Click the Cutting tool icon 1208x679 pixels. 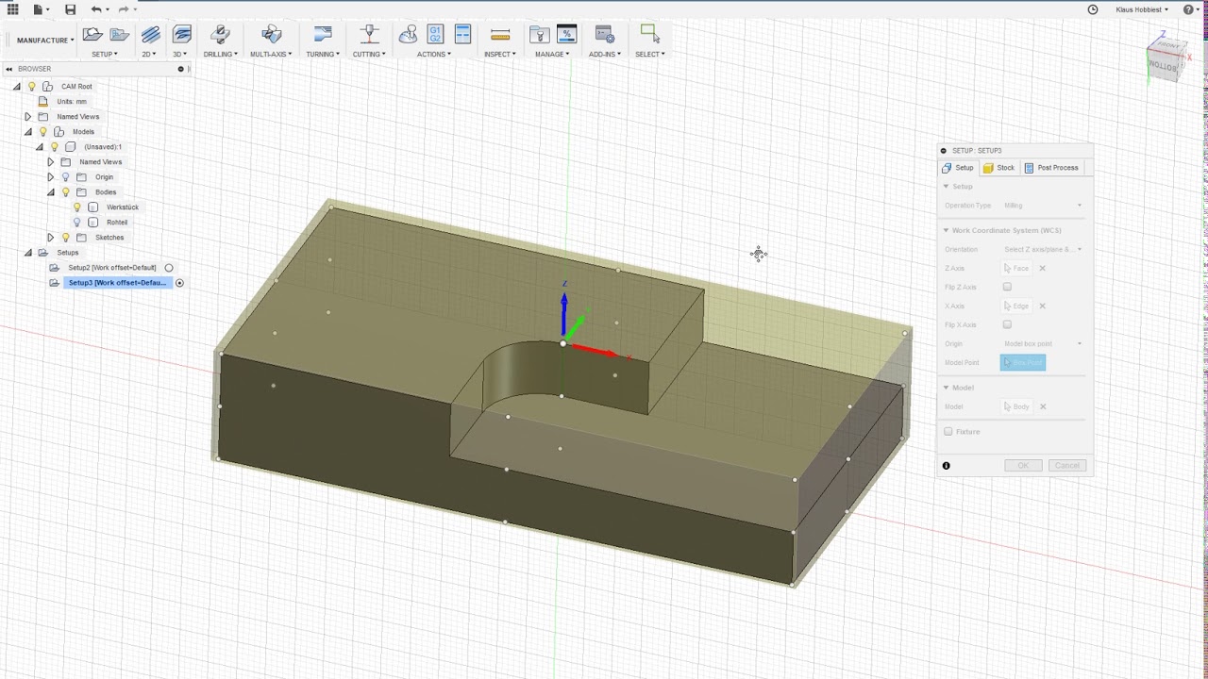(370, 35)
